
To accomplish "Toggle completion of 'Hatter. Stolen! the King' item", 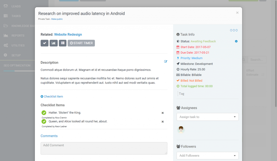I will coord(44,113).
